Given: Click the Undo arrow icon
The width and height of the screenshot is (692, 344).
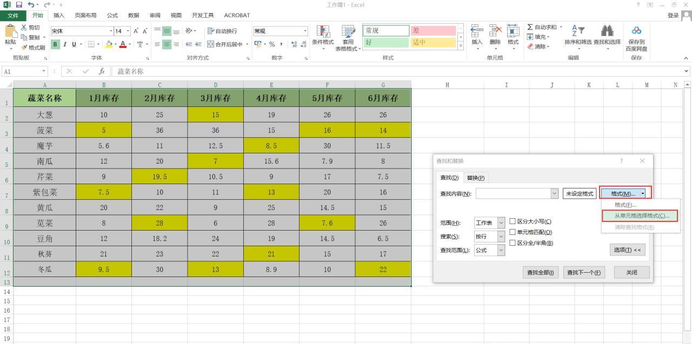Looking at the screenshot, I should (31, 5).
